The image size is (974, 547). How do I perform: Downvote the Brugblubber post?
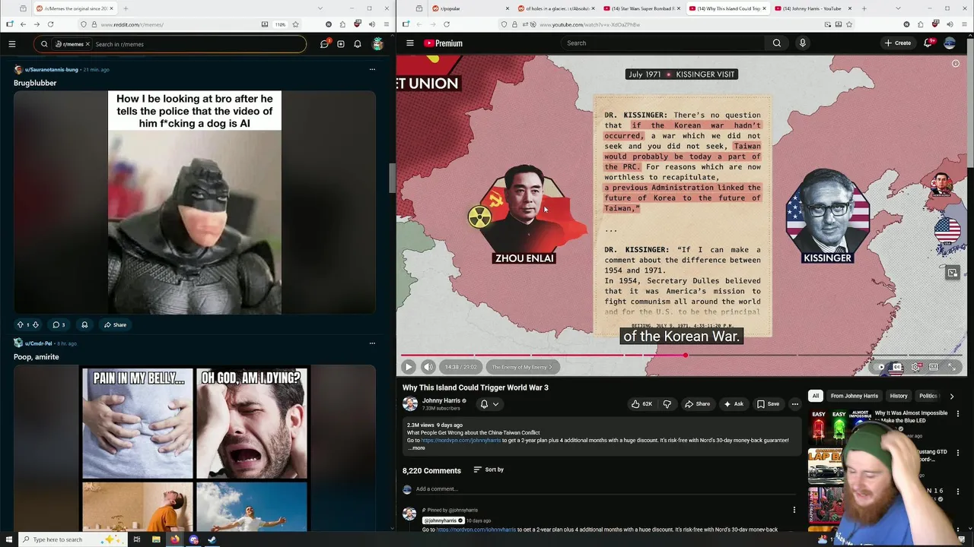coord(35,324)
